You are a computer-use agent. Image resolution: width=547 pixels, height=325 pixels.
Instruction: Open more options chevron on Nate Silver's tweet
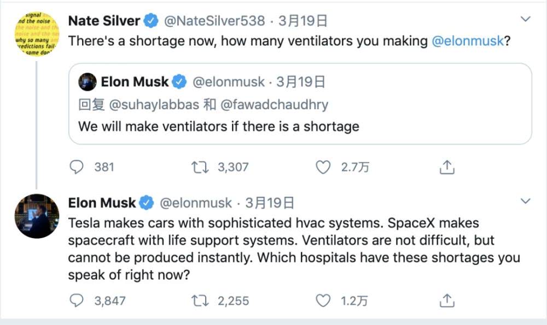tap(526, 20)
